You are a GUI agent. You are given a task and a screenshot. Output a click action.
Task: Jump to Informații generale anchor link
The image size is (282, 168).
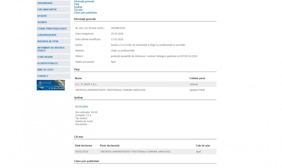(84, 1)
